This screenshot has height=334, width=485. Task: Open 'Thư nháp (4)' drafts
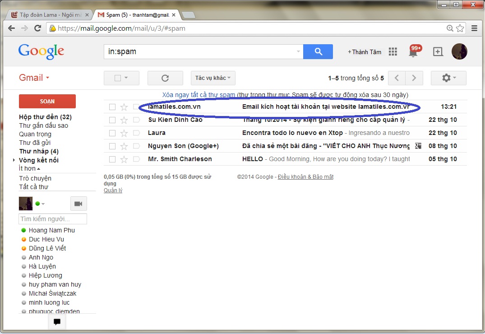[x=39, y=151]
